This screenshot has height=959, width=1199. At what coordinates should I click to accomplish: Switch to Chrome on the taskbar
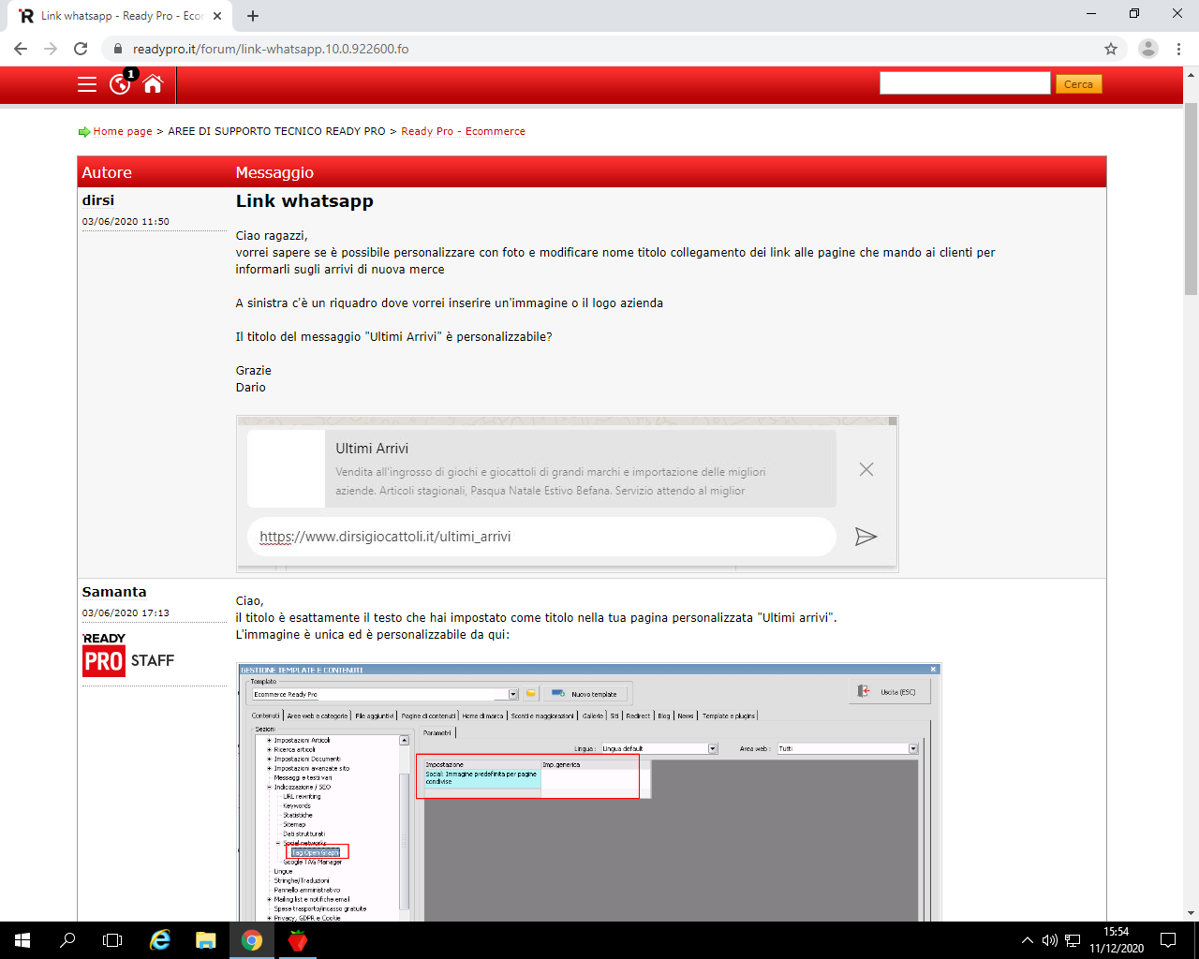[252, 940]
